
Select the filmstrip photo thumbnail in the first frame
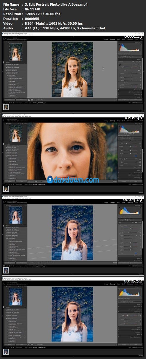(6, 107)
